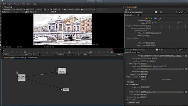Open the Edit menu
Screen dimensions: 188x106
(x=4, y=4)
